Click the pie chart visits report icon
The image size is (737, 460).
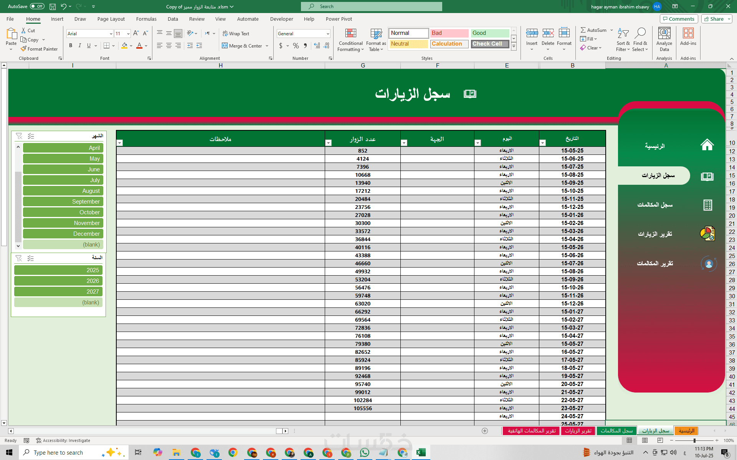tap(707, 233)
